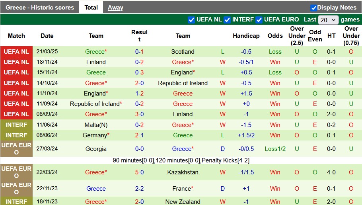This screenshot has height=205, width=362.
Task: Open the Scotland team link
Action: (x=183, y=52)
